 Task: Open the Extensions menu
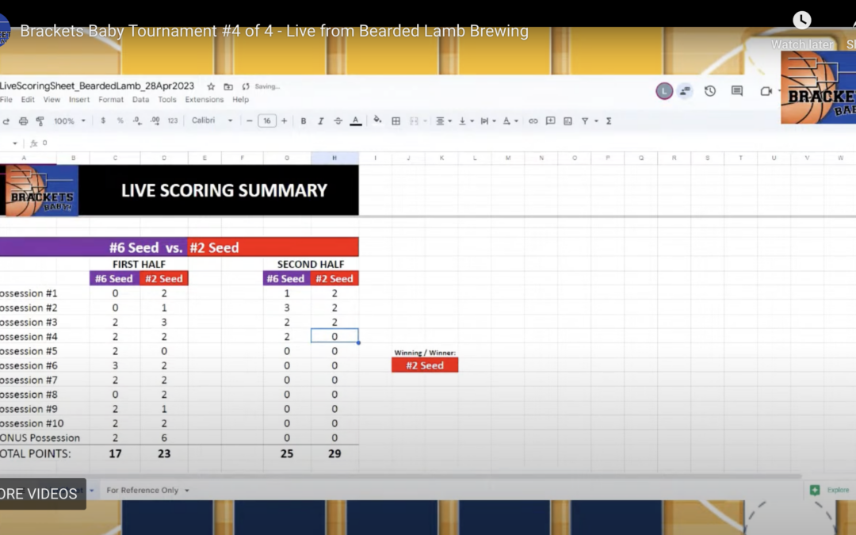pyautogui.click(x=204, y=100)
